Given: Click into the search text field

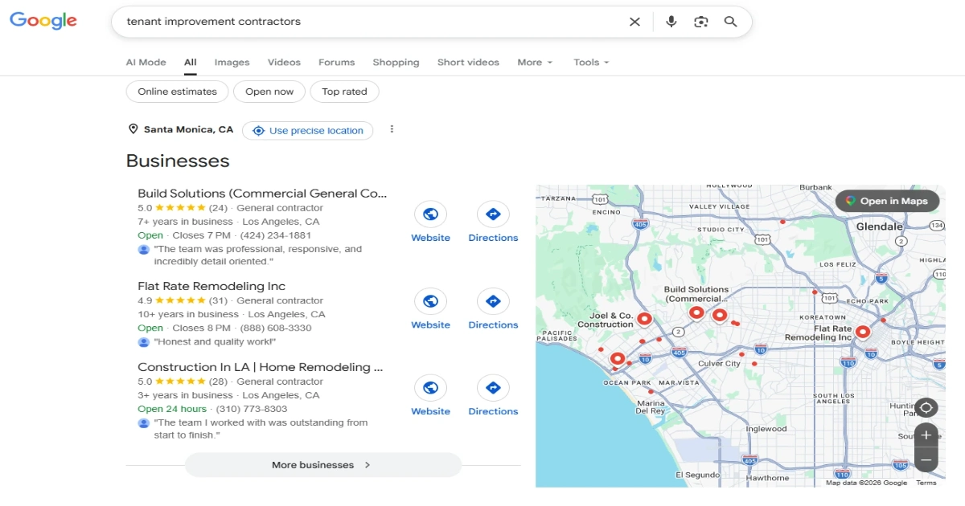Looking at the screenshot, I should pyautogui.click(x=370, y=22).
